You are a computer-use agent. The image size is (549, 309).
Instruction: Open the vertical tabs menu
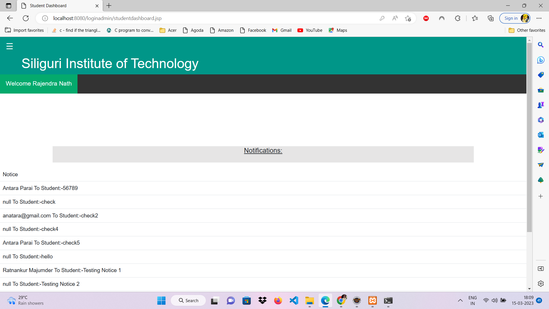pyautogui.click(x=8, y=6)
